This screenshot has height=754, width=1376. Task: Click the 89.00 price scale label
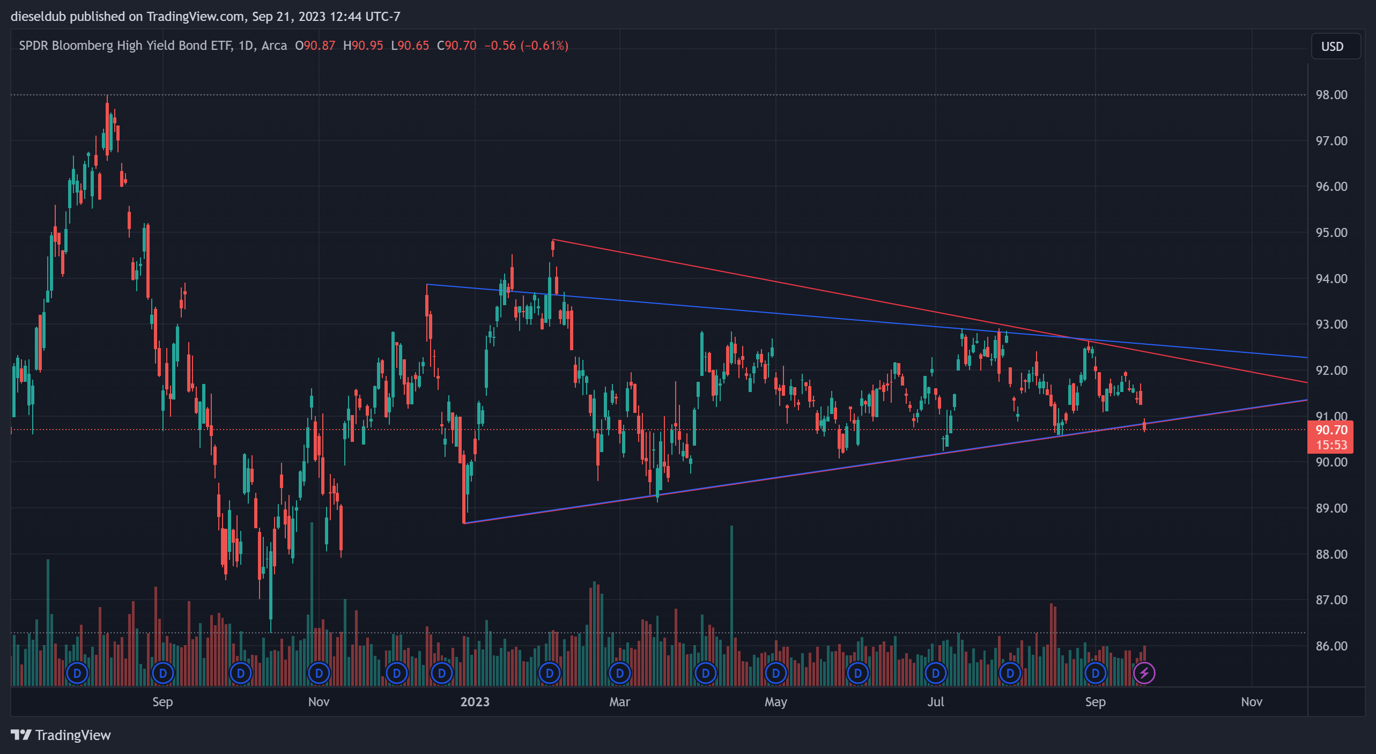(1331, 508)
